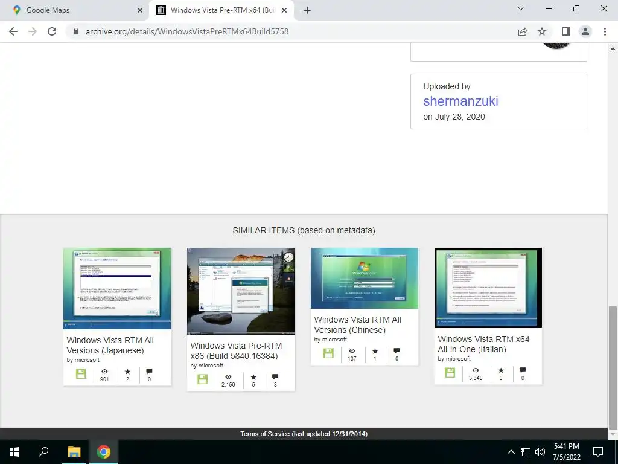Open the tab search chevron

(521, 8)
